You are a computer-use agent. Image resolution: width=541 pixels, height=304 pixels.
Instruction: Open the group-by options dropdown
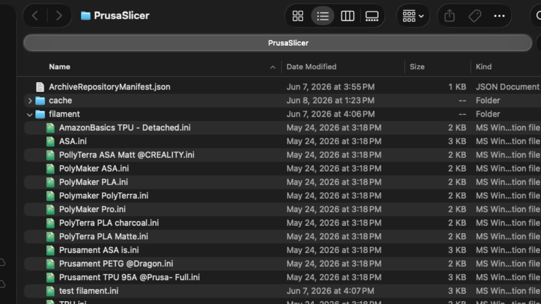coord(413,16)
